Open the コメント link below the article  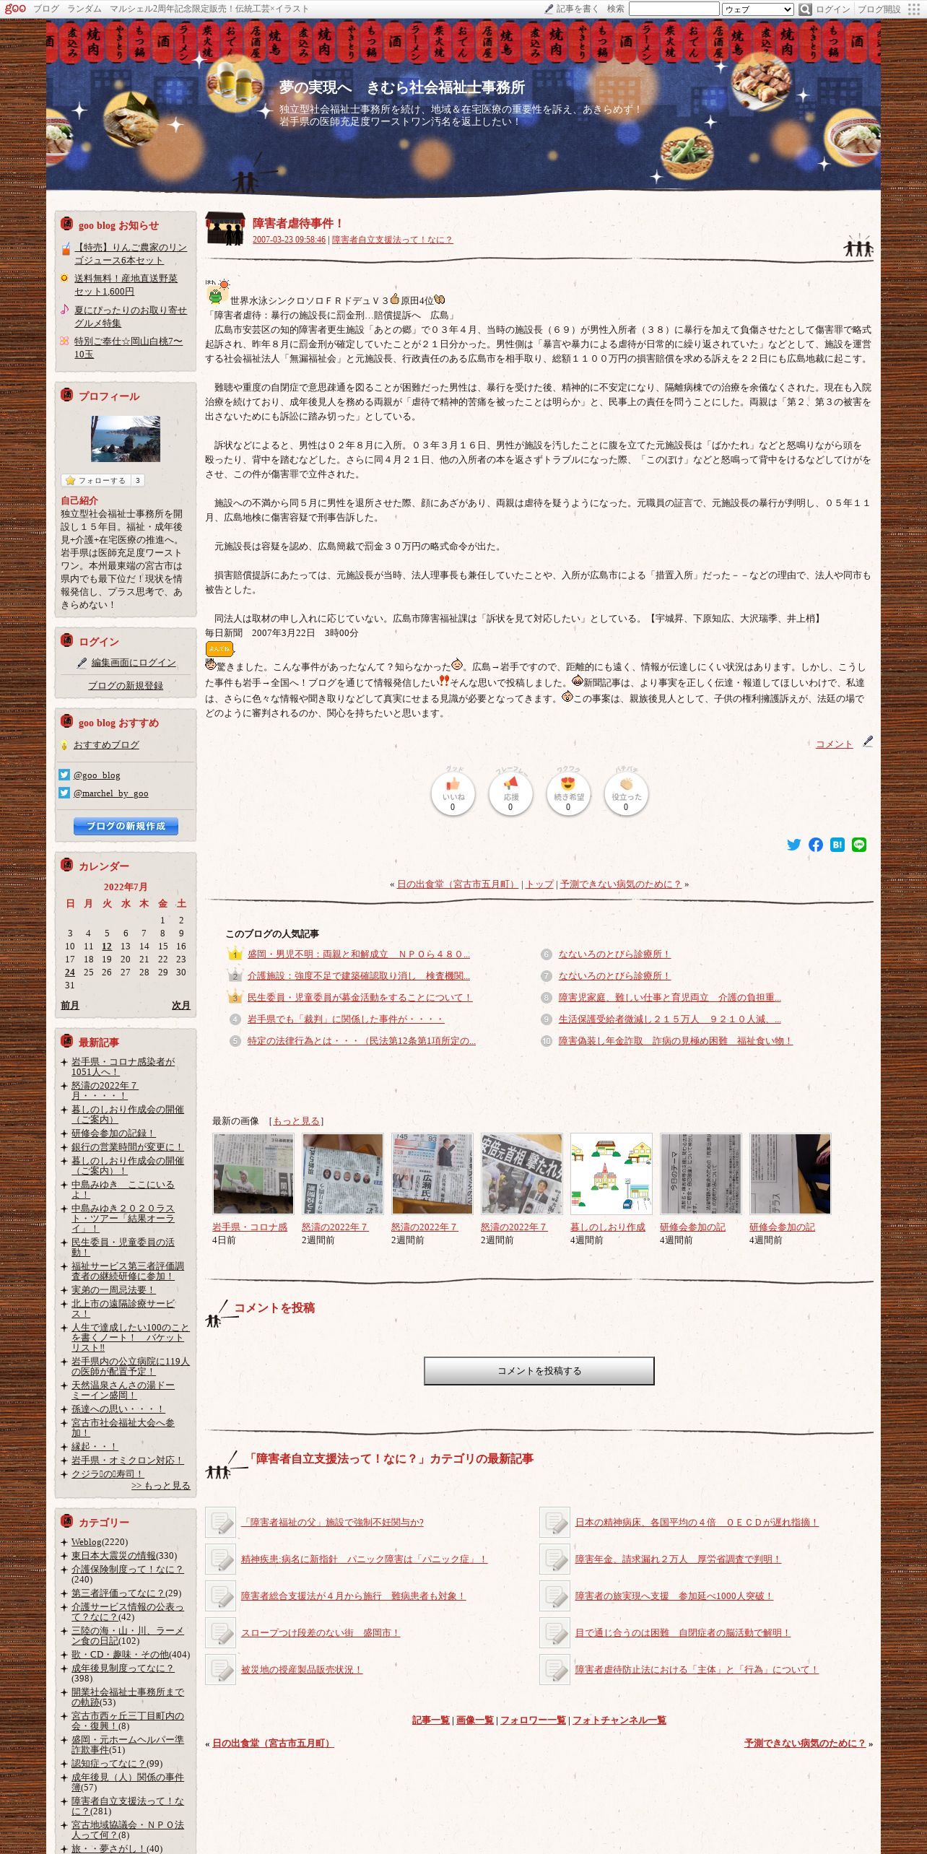pyautogui.click(x=834, y=744)
